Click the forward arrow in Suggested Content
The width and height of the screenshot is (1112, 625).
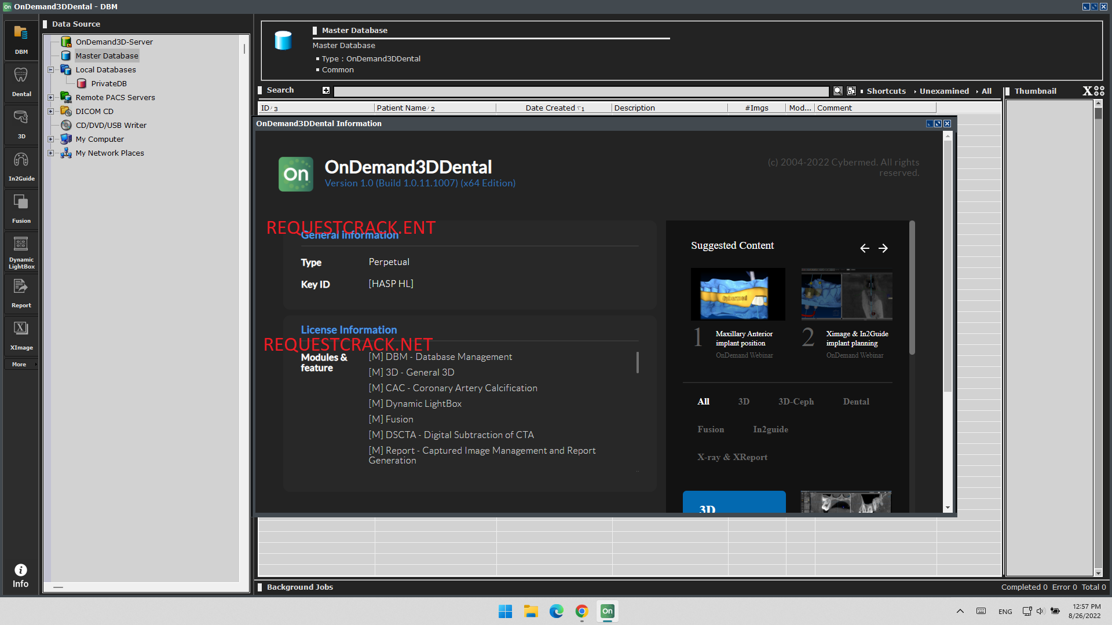click(x=883, y=248)
